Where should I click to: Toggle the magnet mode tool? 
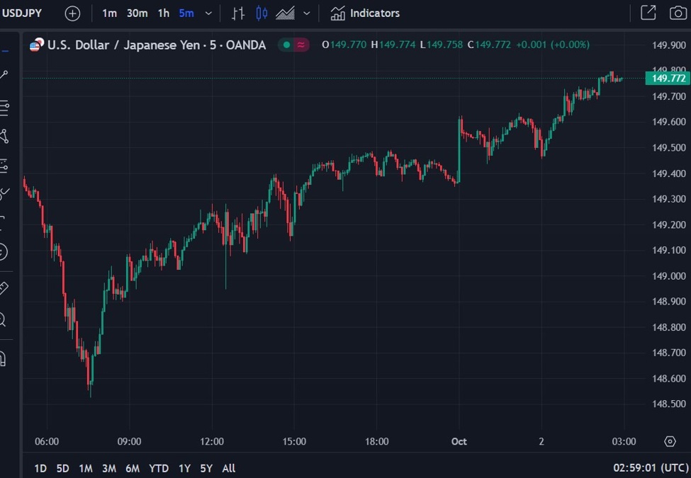(3, 358)
